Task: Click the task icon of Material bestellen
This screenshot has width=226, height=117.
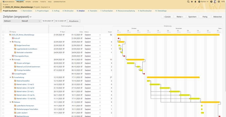Action: tap(15, 81)
